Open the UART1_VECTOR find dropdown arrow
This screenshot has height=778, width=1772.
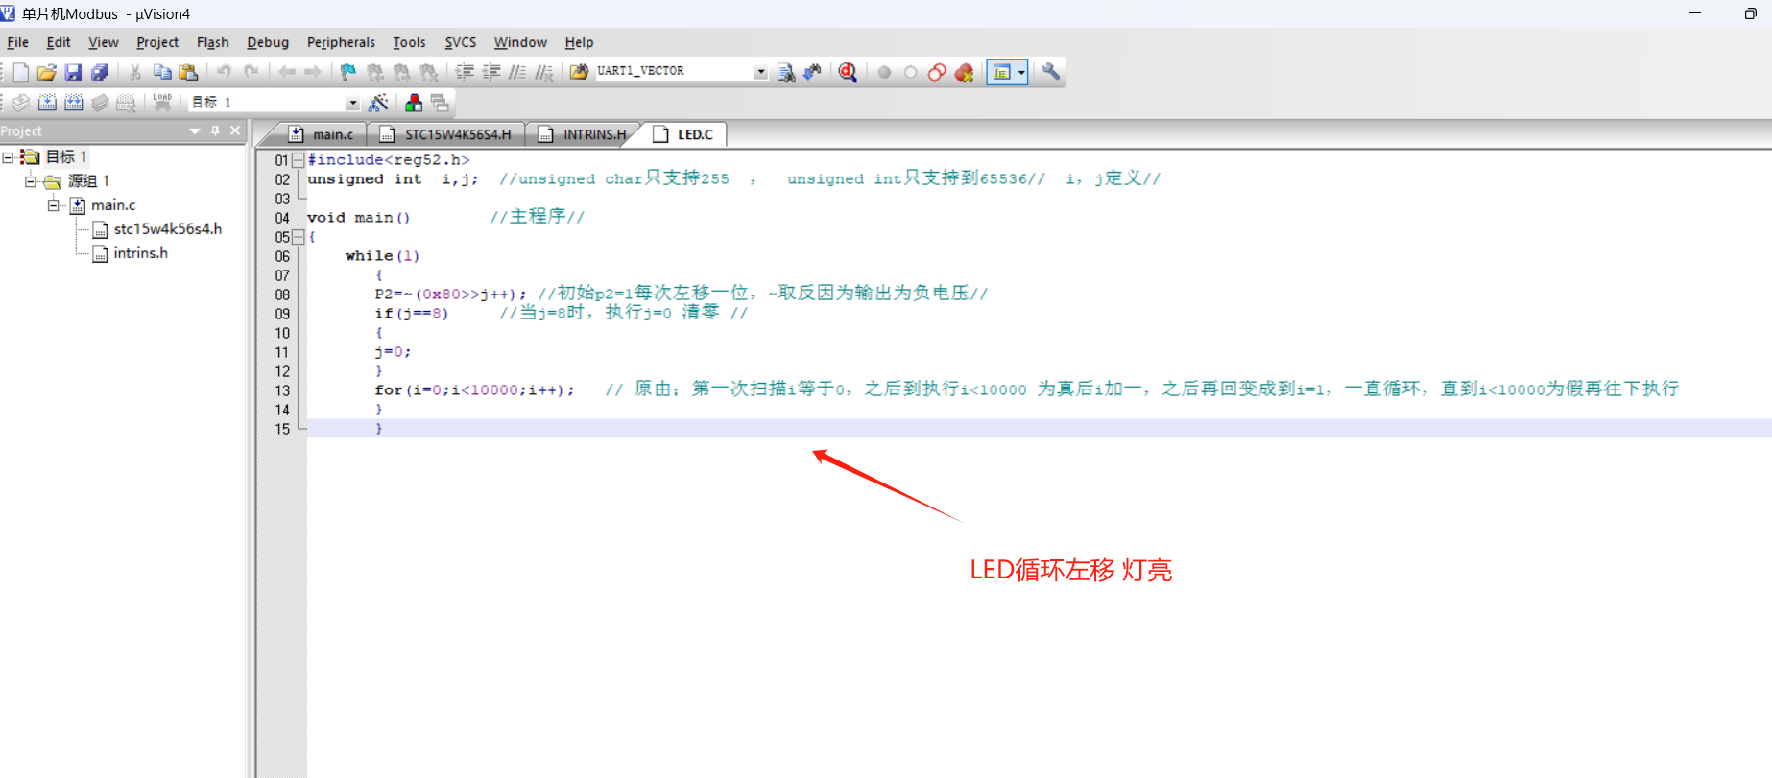[760, 72]
